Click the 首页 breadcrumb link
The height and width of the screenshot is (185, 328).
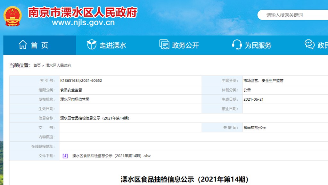pos(37,65)
